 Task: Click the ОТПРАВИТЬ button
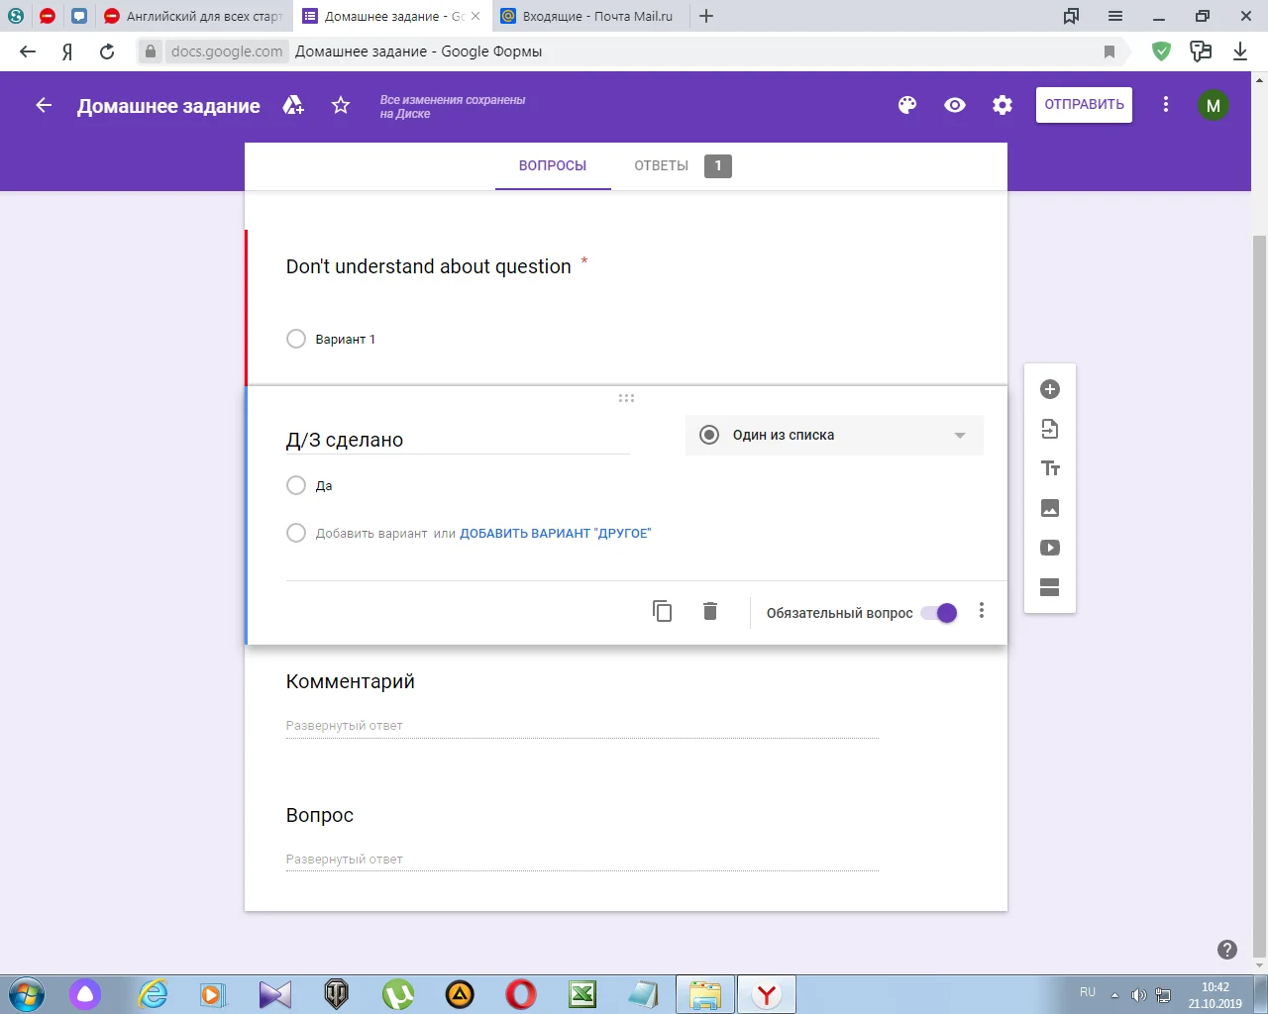(1084, 105)
